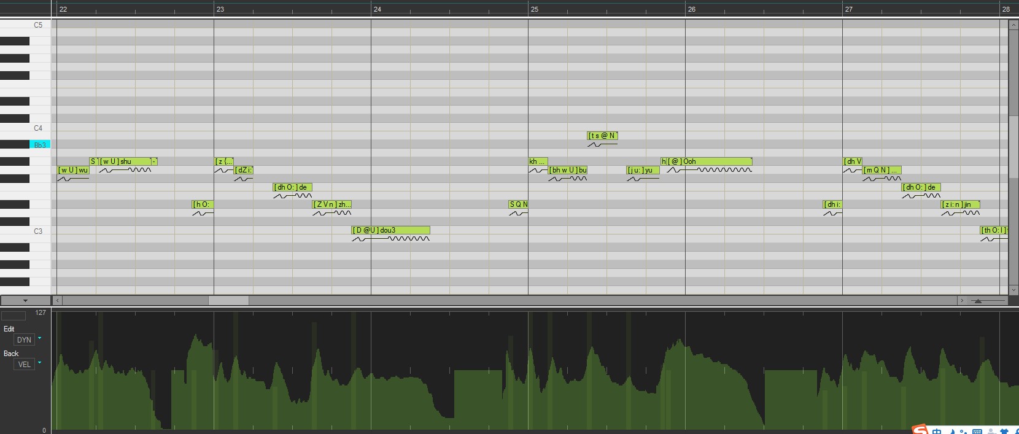
Task: Click the VEL back parameter box
Action: pos(24,364)
